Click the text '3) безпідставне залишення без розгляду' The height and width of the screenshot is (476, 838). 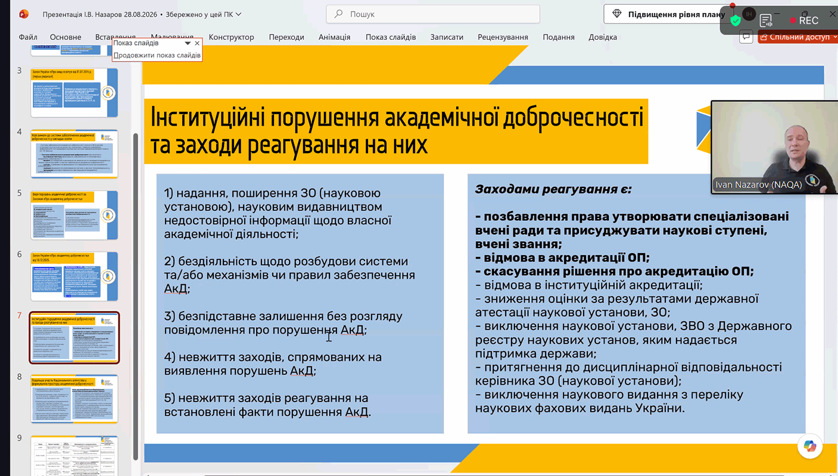pos(284,316)
